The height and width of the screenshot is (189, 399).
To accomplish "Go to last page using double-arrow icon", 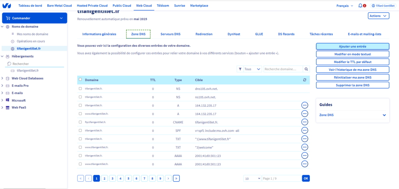I will point(176,178).
